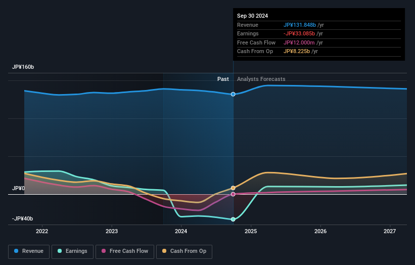Click the 2022 x-axis label

(x=42, y=231)
